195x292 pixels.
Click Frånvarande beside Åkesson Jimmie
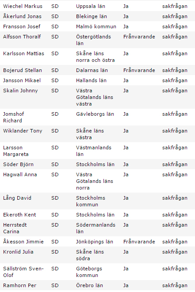pyautogui.click(x=139, y=242)
